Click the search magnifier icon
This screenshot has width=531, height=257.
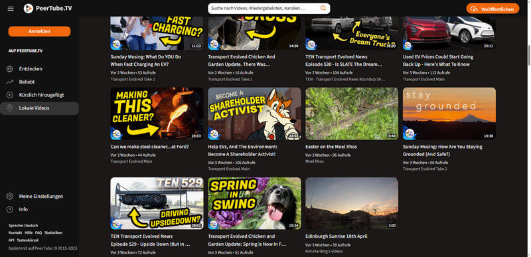tap(323, 9)
